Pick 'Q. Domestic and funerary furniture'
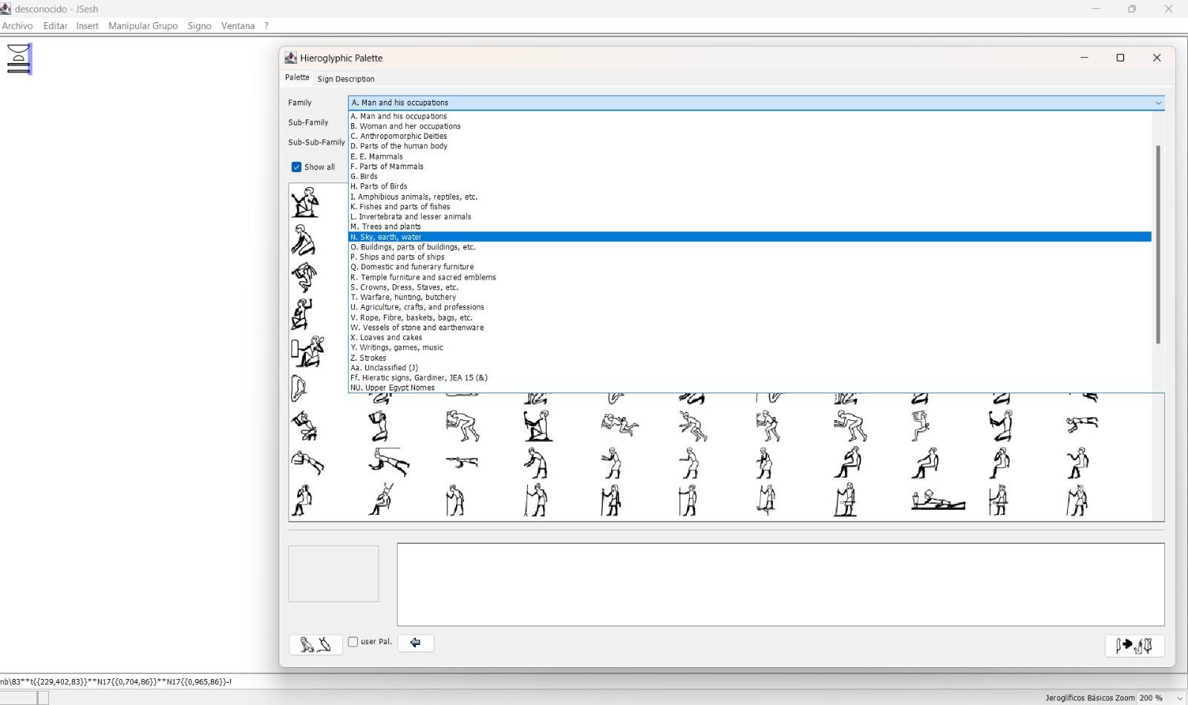Image resolution: width=1188 pixels, height=705 pixels. (750, 267)
